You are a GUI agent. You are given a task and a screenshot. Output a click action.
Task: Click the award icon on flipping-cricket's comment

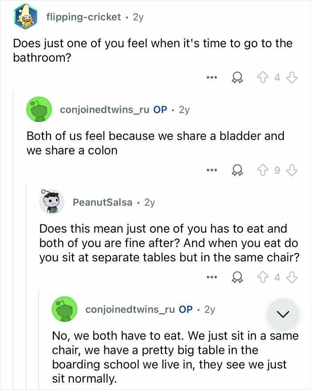[237, 77]
